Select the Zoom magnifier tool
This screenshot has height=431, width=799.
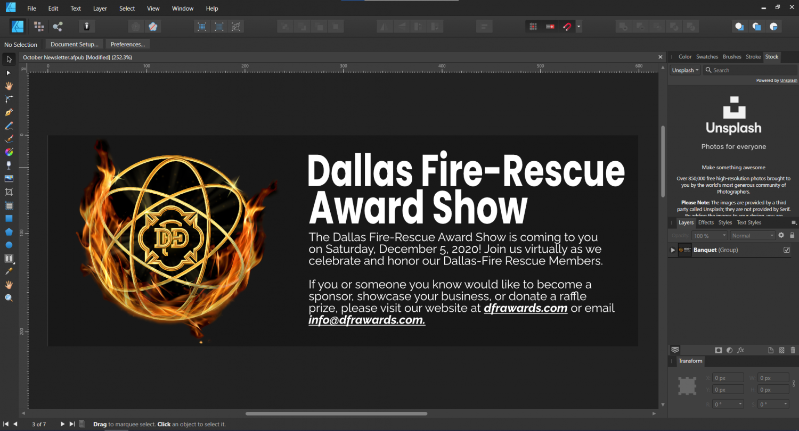pos(9,298)
